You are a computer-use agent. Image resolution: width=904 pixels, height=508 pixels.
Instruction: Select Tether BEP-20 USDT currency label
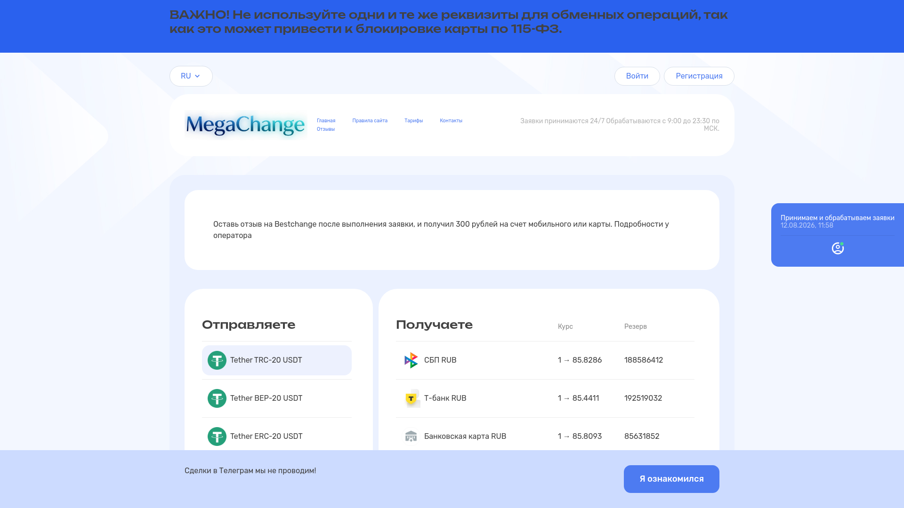266,398
